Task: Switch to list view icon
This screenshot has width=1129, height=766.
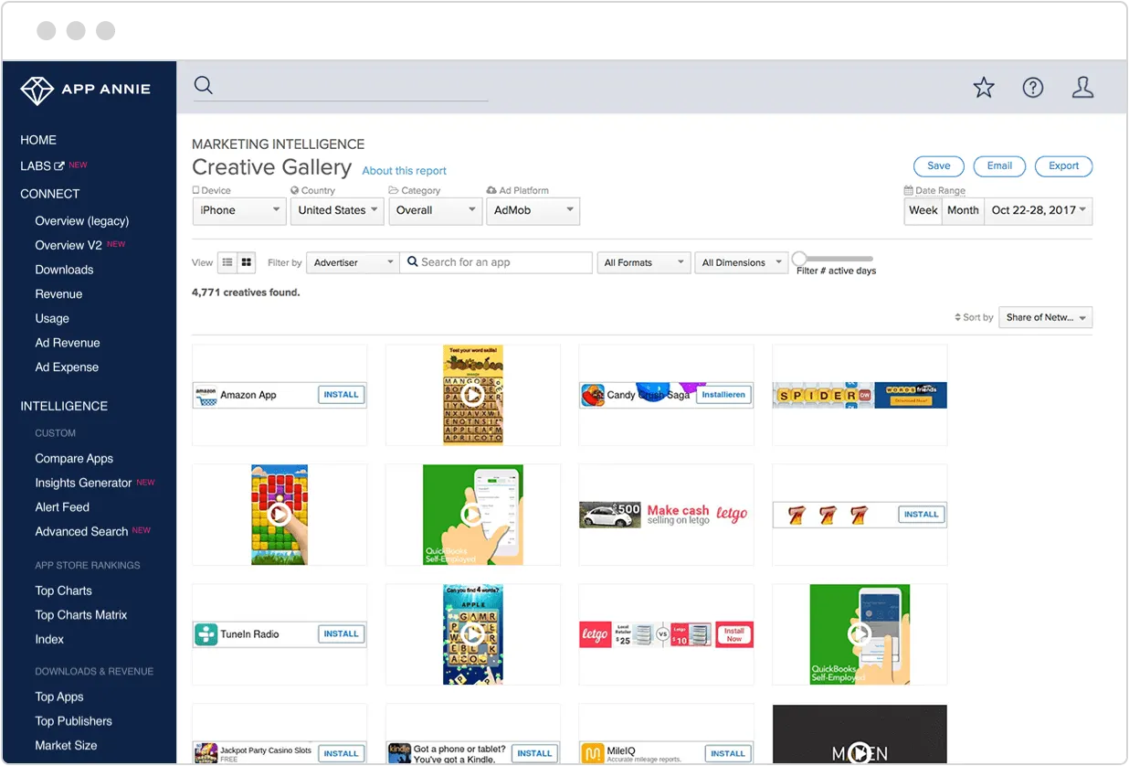Action: pyautogui.click(x=227, y=262)
